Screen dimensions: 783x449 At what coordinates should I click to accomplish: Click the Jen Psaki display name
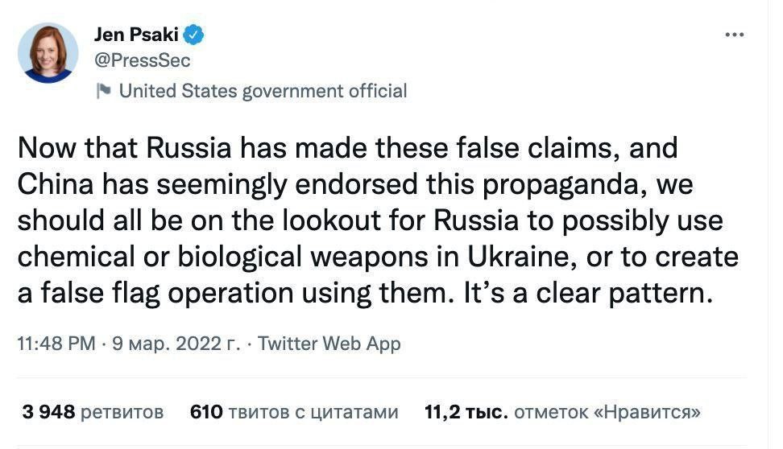135,35
